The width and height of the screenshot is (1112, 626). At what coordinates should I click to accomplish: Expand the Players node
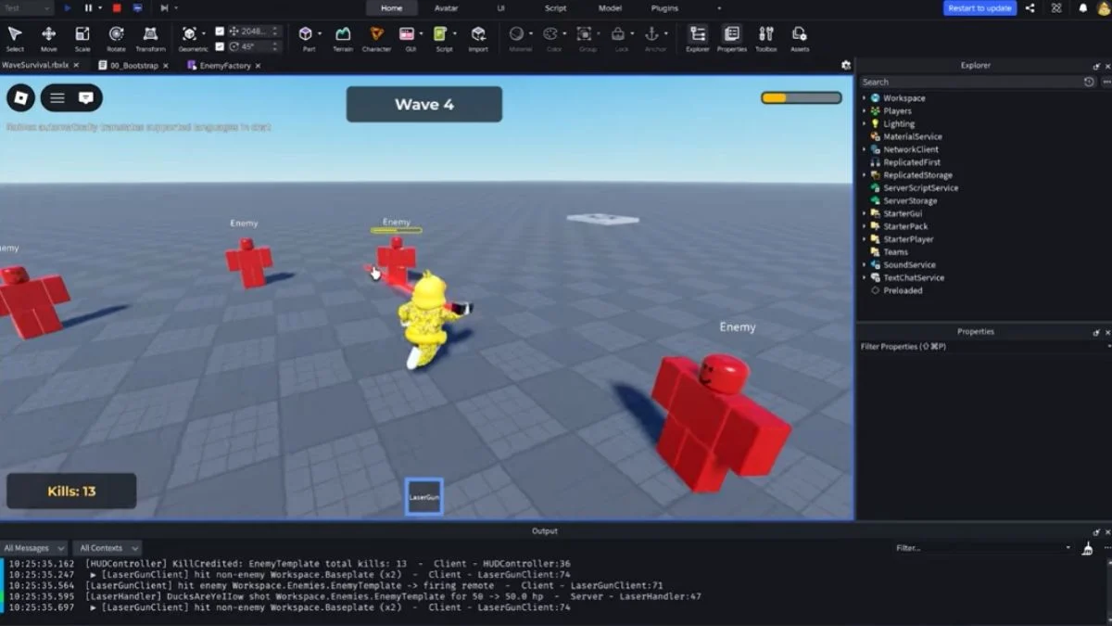pos(865,110)
